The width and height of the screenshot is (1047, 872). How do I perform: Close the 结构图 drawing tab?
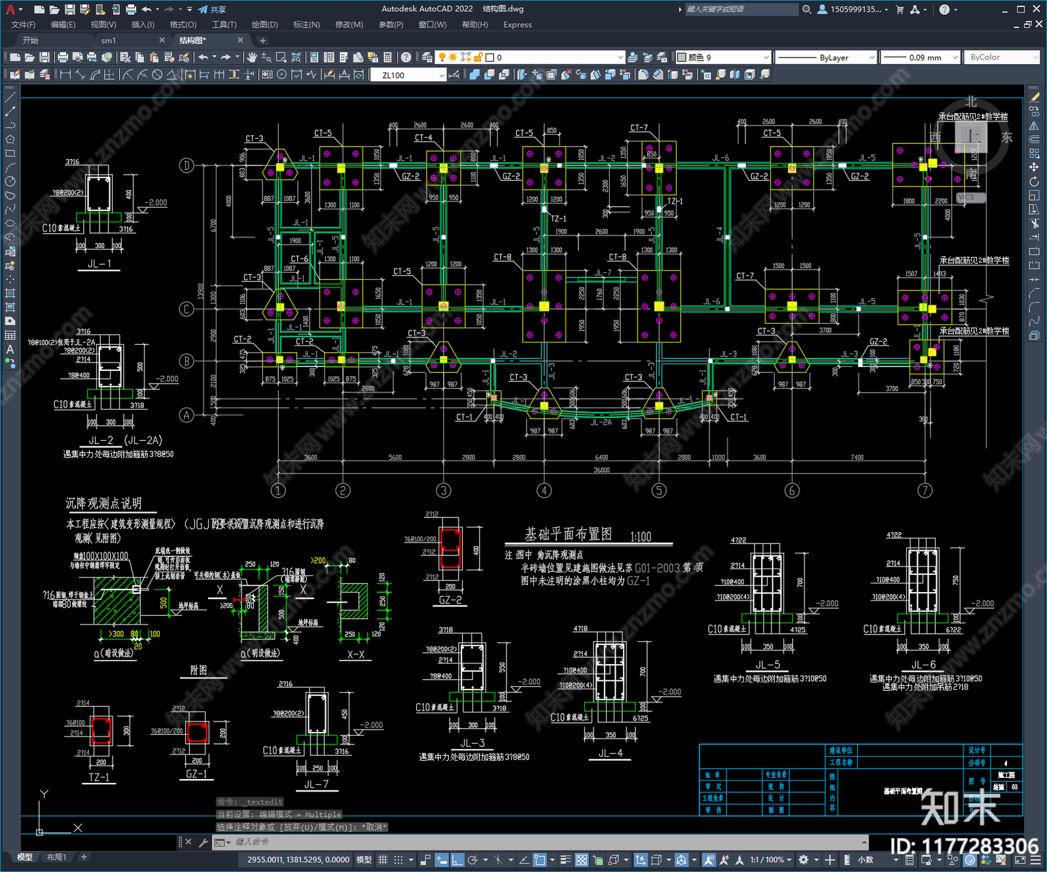click(x=240, y=41)
